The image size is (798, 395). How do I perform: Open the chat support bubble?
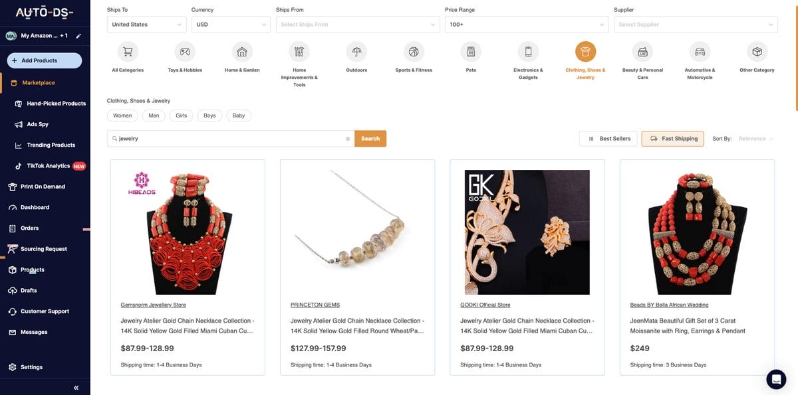pos(776,379)
